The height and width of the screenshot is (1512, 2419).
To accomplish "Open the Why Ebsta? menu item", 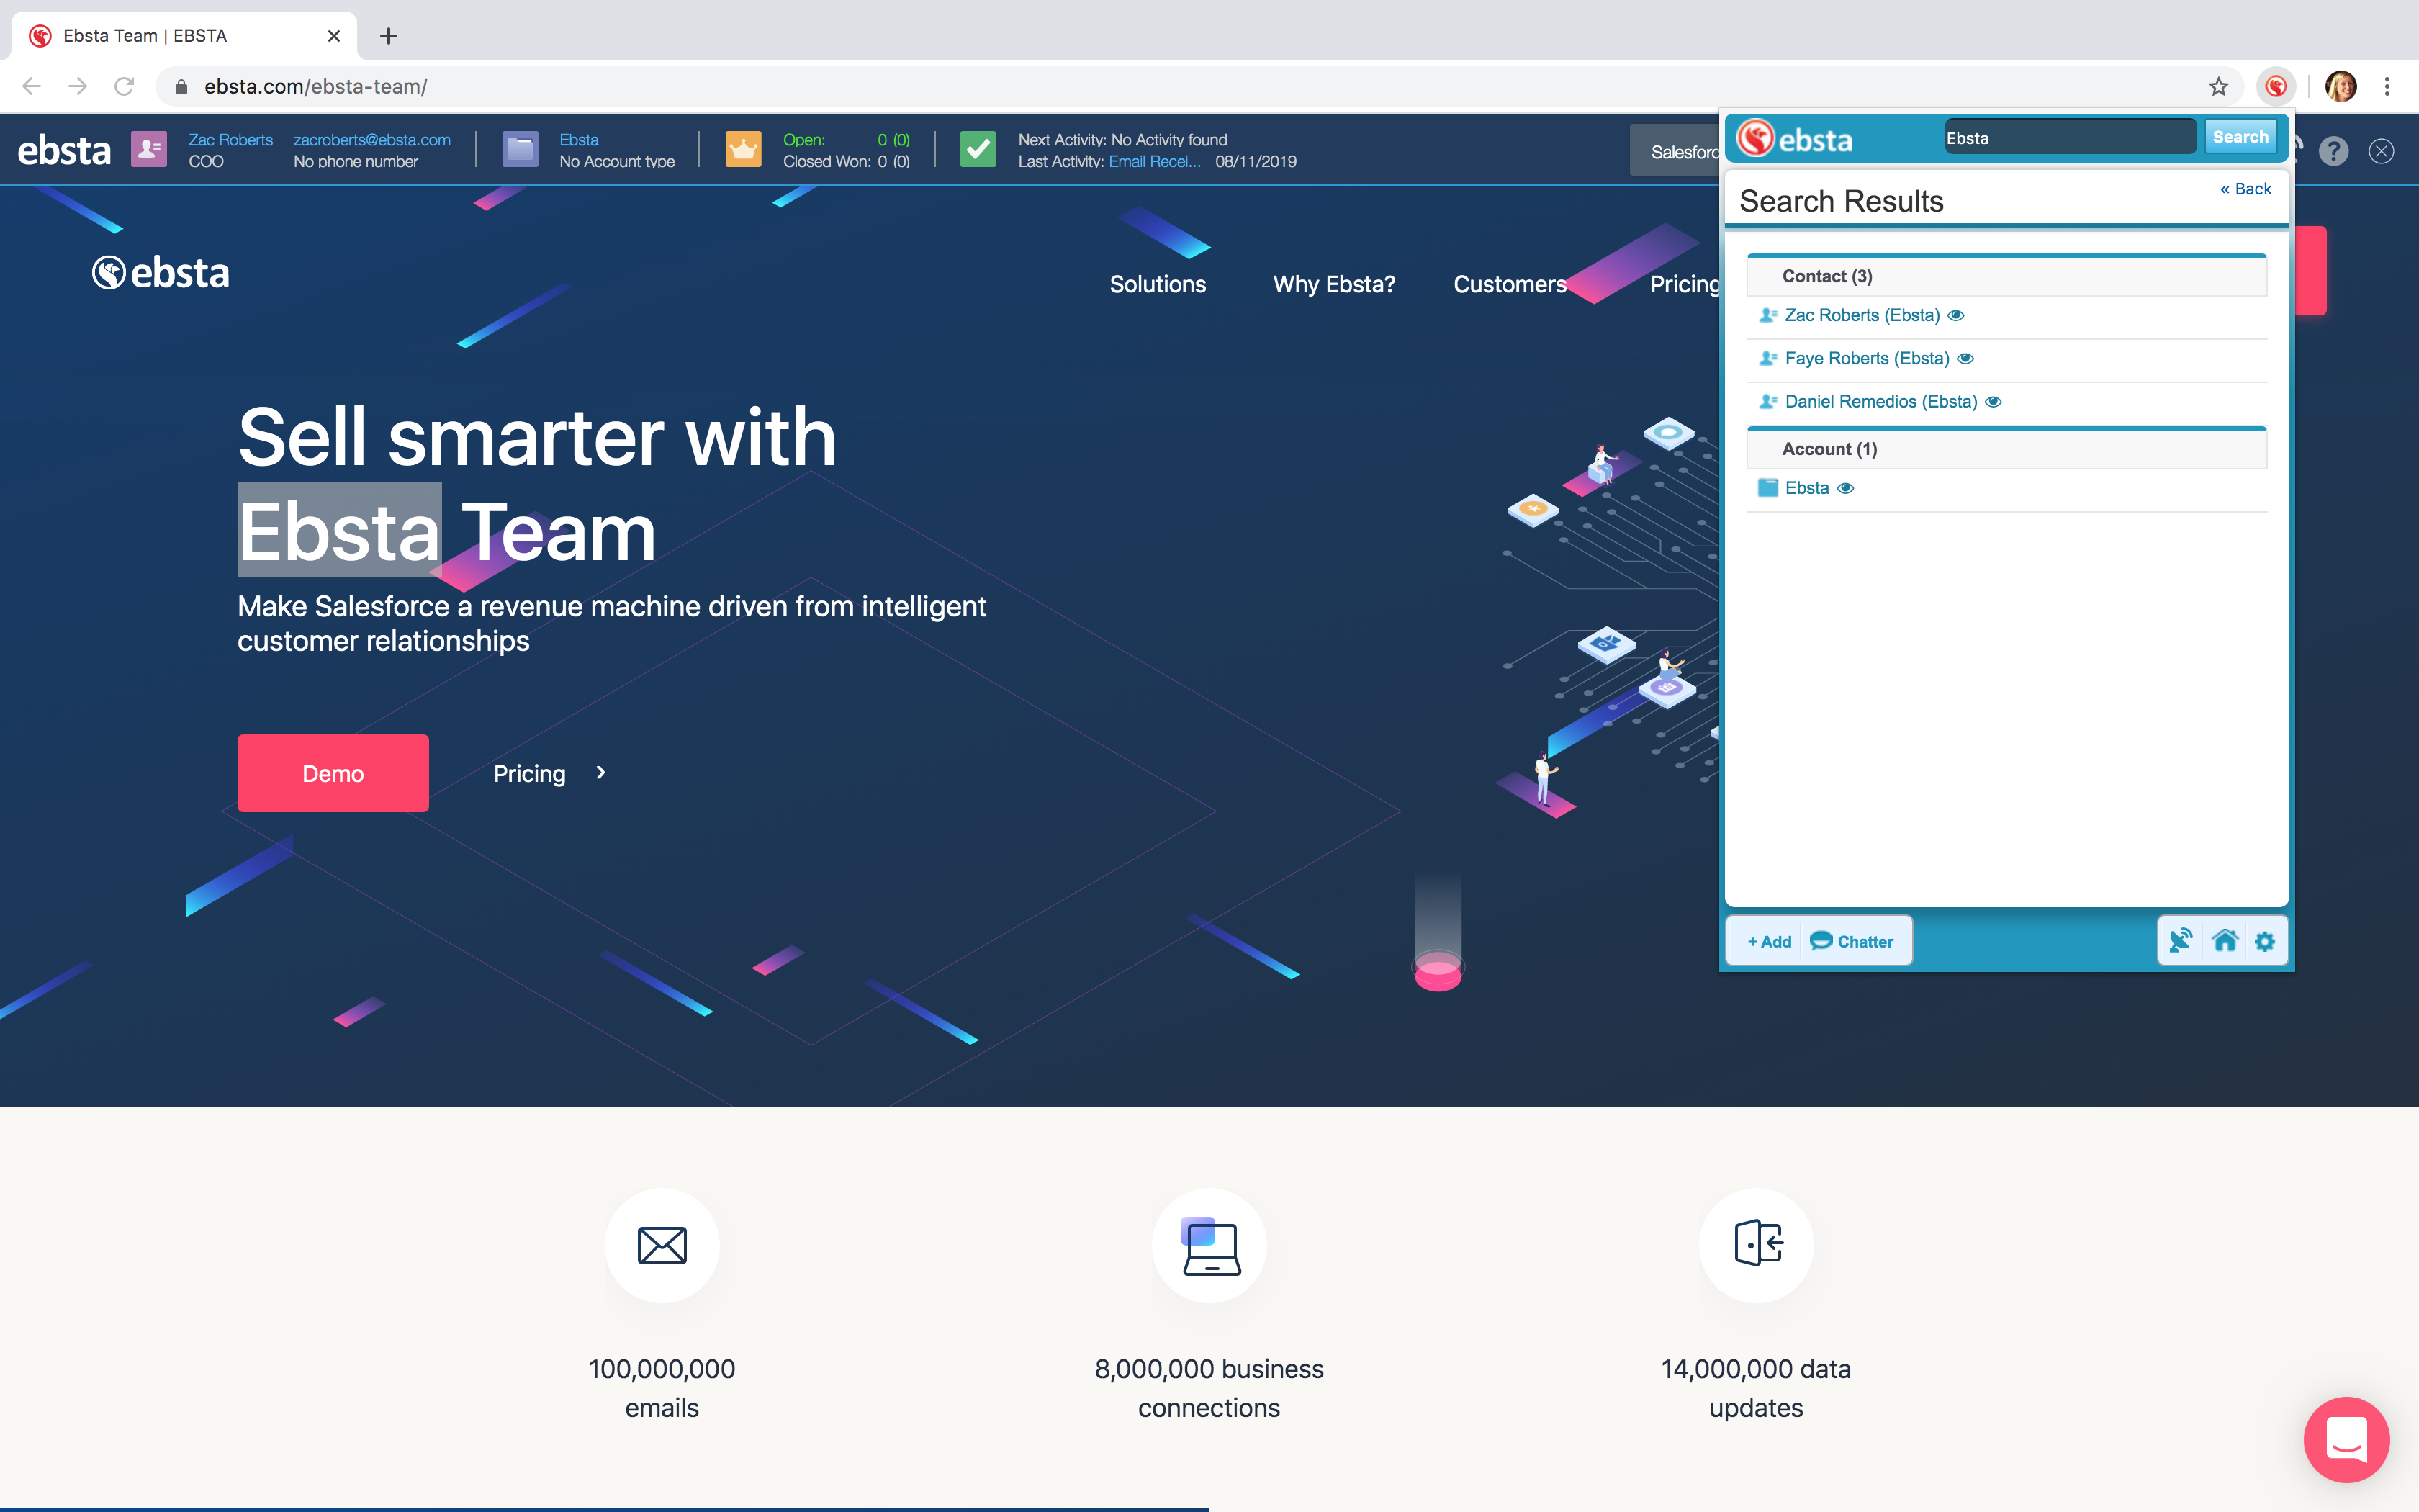I will point(1333,284).
